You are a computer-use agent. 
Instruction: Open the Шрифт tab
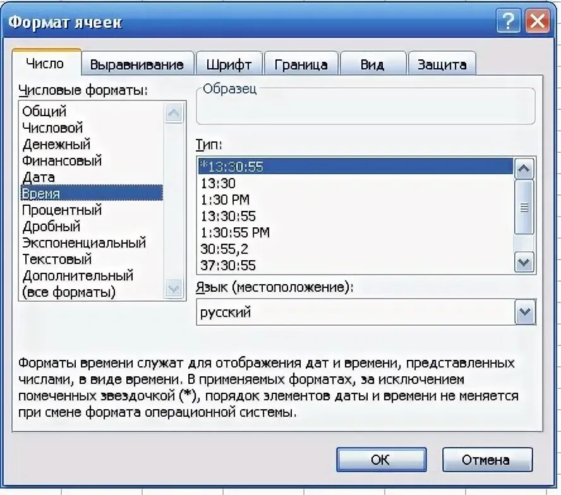(x=229, y=64)
